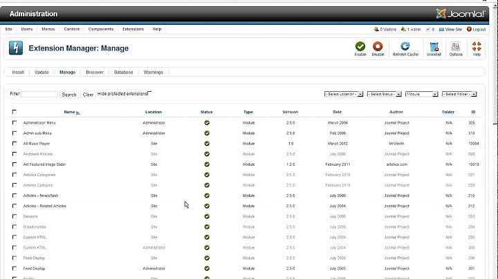Click inside the Filter text field
This screenshot has height=279, width=498.
[x=39, y=94]
